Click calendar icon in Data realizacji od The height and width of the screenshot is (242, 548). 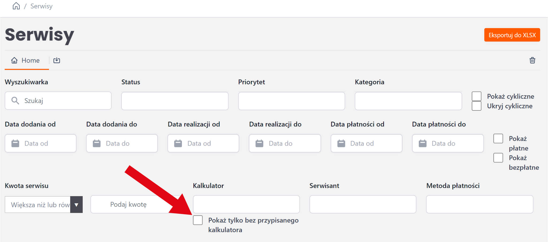[178, 143]
